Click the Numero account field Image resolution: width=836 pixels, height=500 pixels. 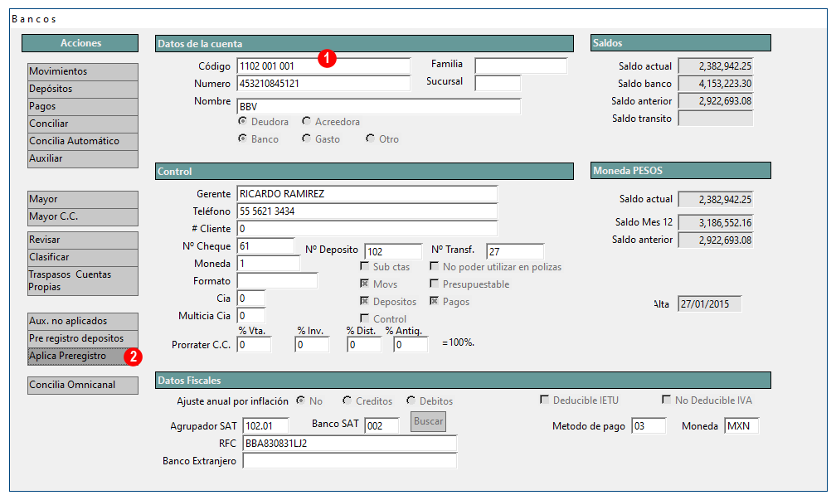323,84
